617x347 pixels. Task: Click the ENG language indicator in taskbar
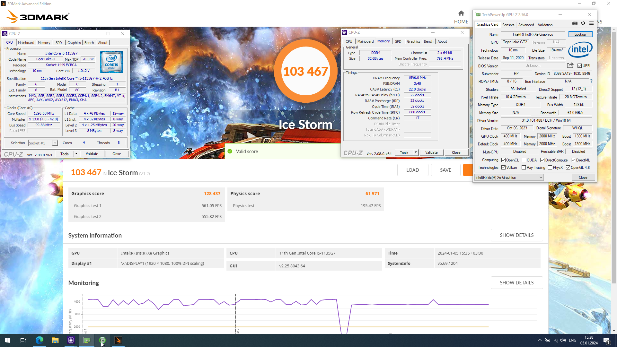coord(572,340)
